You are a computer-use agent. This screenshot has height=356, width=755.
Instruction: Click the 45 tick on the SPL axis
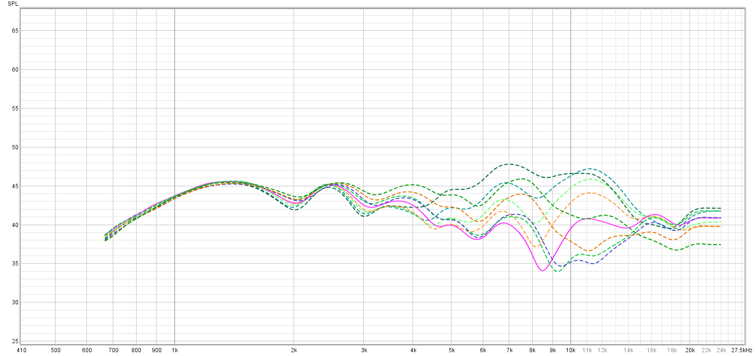click(x=15, y=186)
